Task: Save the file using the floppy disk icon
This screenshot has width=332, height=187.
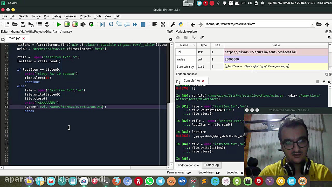Action: (x=23, y=24)
